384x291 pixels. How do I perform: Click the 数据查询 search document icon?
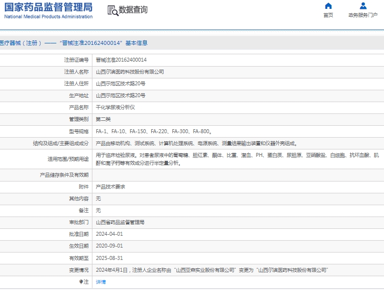click(x=113, y=10)
